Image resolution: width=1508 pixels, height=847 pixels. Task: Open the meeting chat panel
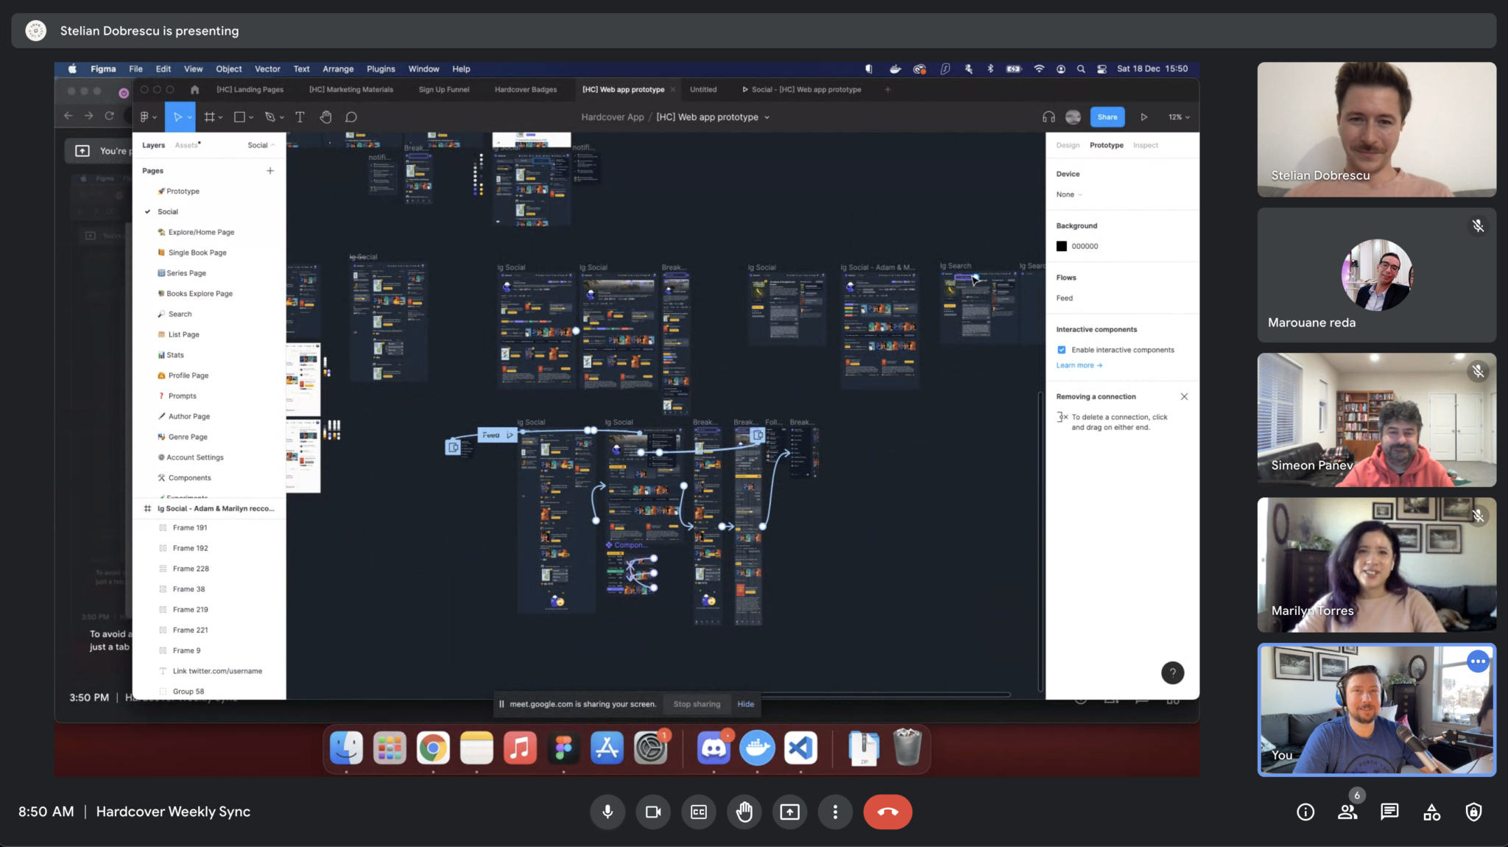1389,812
